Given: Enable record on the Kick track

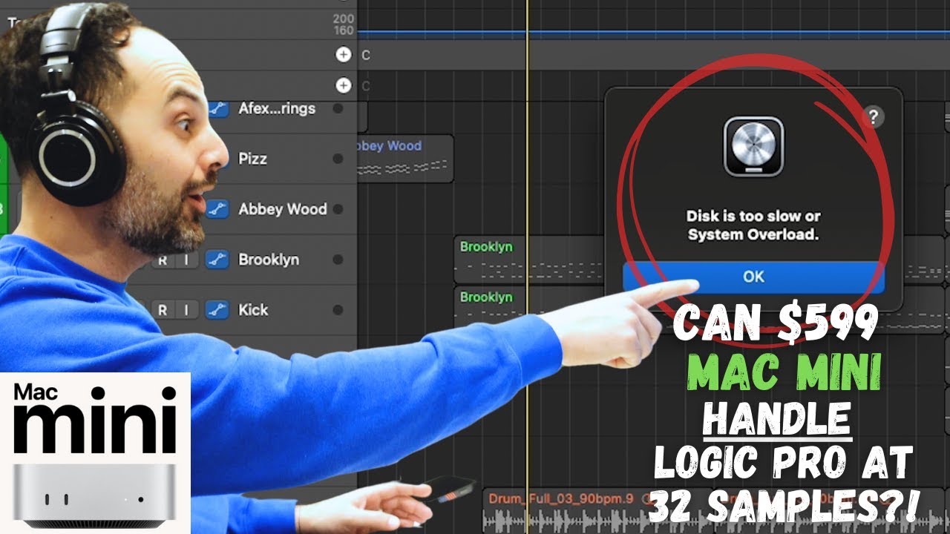Looking at the screenshot, I should click(x=163, y=310).
